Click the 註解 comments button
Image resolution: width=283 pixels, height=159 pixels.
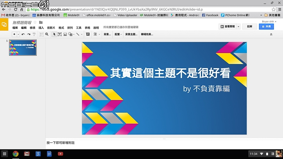[250, 27]
